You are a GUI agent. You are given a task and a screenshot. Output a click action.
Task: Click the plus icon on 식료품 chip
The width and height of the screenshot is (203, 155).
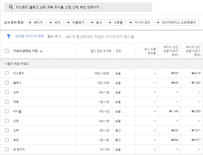tap(110, 22)
